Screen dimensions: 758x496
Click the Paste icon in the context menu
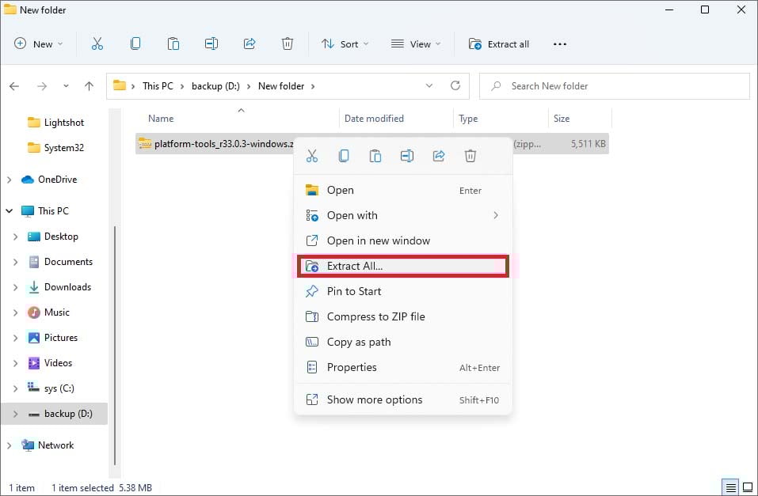click(x=375, y=156)
